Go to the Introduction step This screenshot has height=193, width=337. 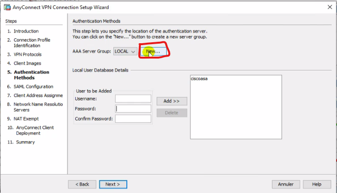pos(26,31)
